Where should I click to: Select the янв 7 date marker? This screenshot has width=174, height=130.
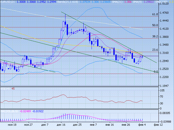tap(94, 125)
